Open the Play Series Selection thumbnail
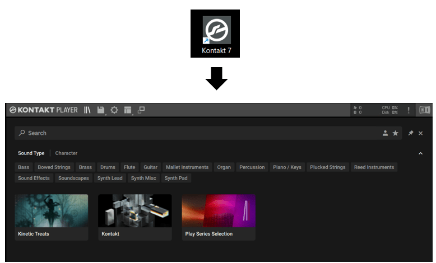 click(x=219, y=211)
